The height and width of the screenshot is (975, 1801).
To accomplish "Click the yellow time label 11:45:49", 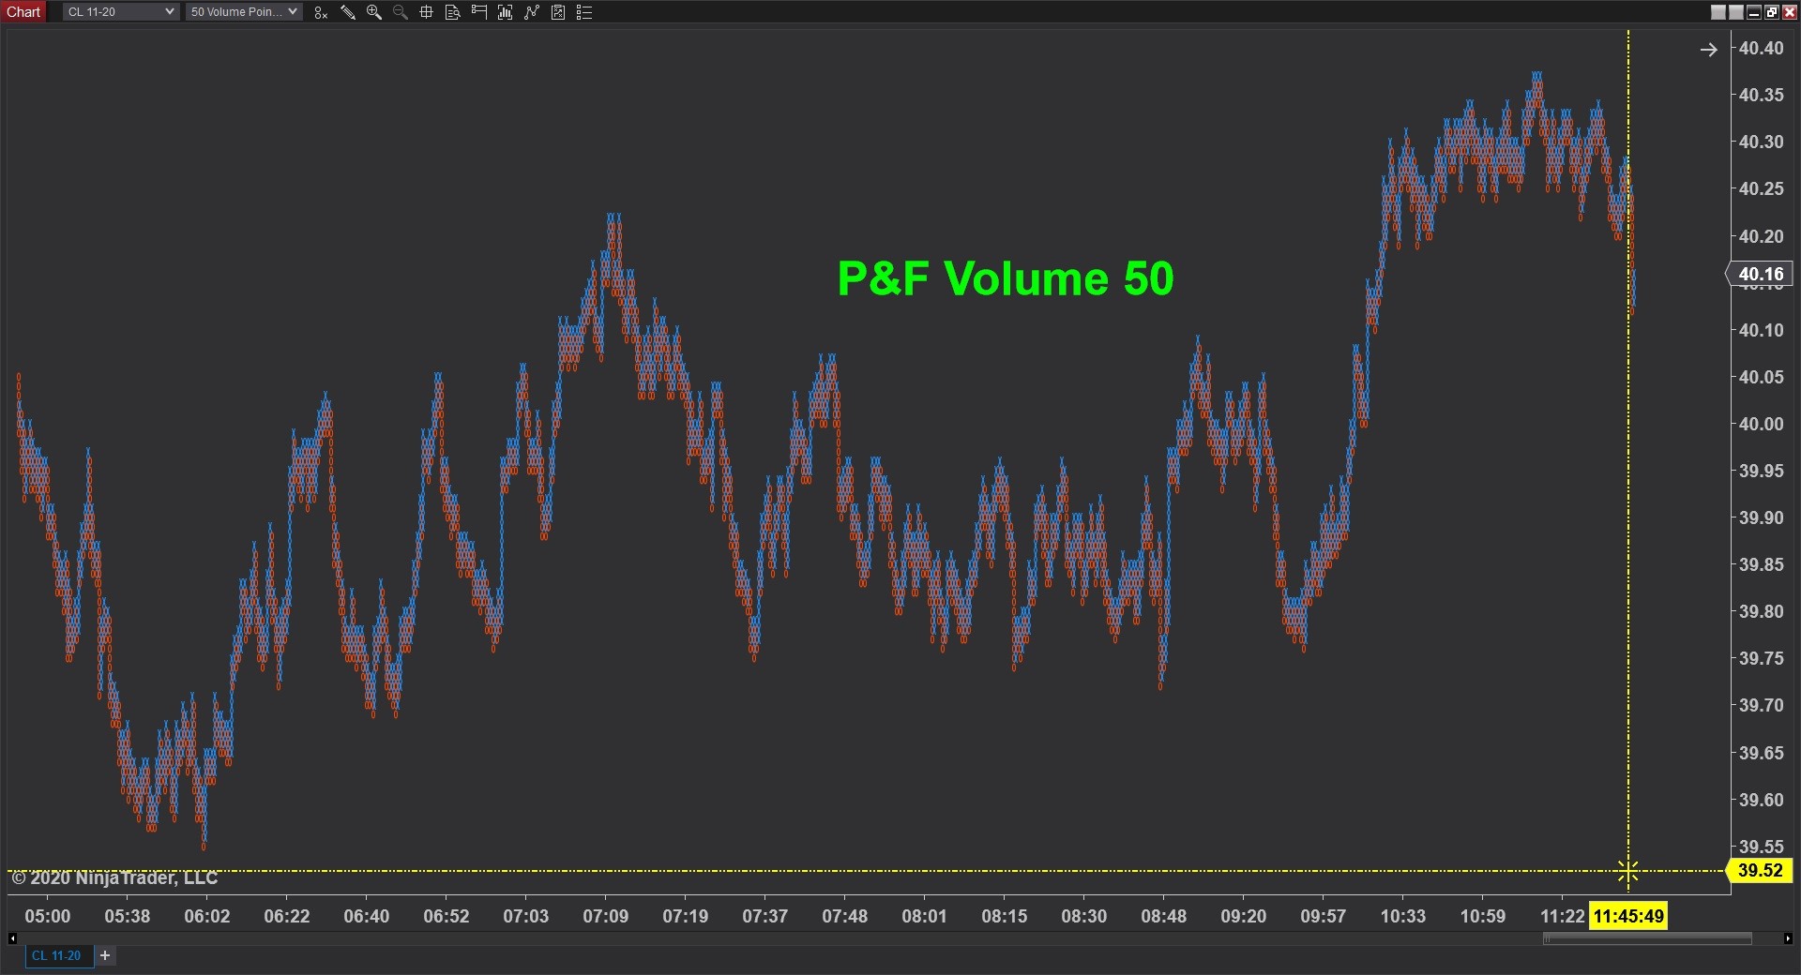I will (1628, 916).
